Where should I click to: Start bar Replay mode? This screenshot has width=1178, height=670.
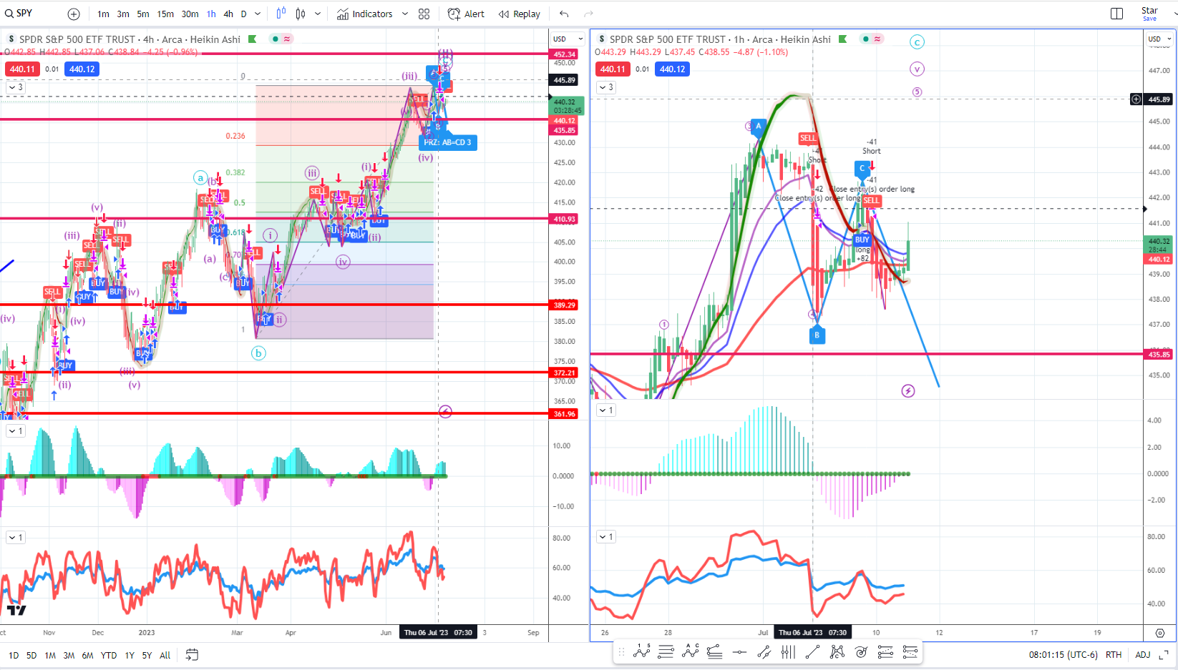click(x=520, y=14)
